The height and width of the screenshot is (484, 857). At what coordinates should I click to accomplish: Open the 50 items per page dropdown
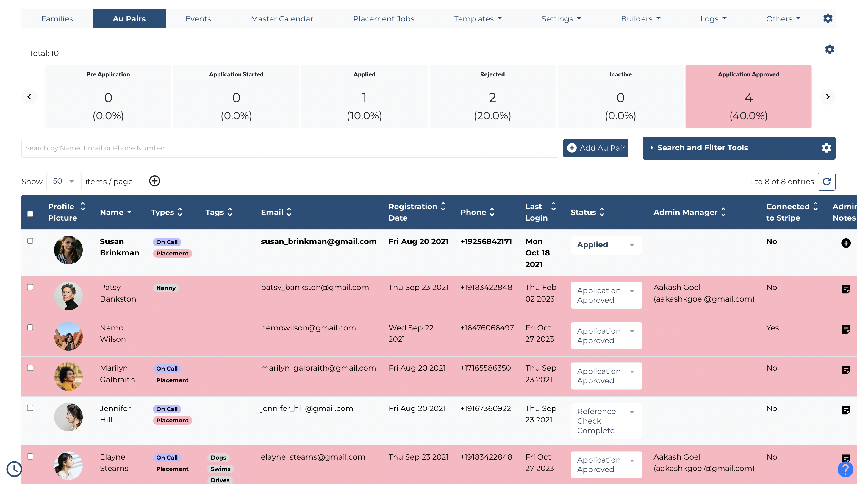64,181
